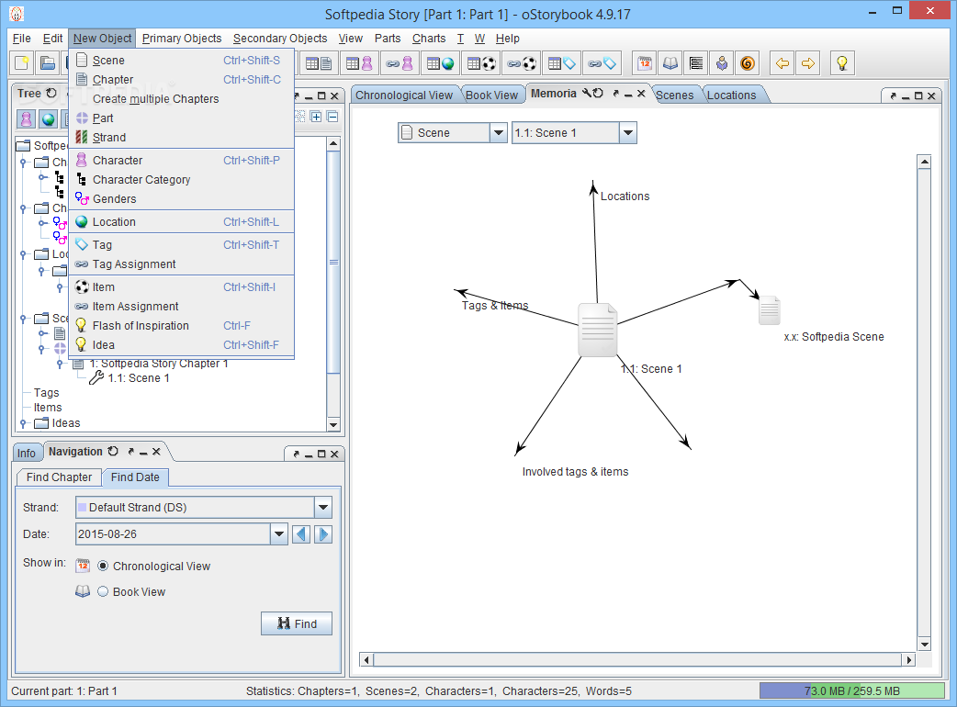Open the Charts menu

click(x=429, y=39)
